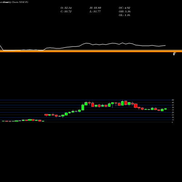Select the 'OC: 4.92' reading
This screenshot has width=182, height=182.
coord(124,8)
